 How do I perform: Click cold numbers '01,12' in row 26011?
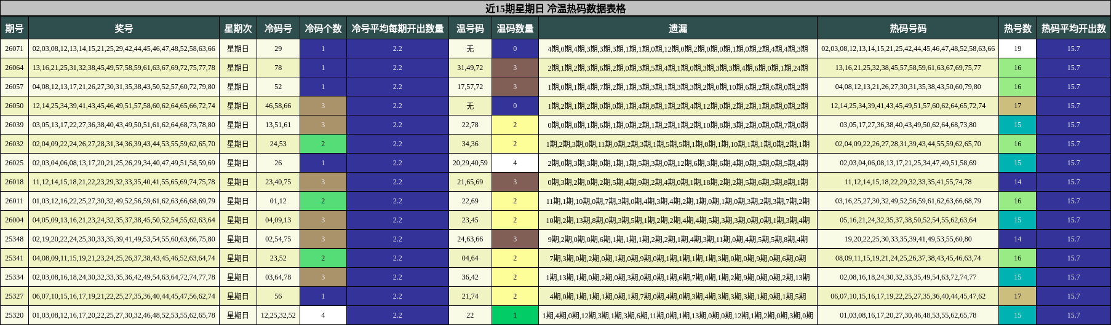(278, 201)
